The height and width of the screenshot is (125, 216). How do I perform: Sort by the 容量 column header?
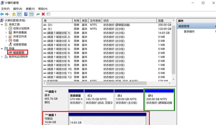[164, 21]
